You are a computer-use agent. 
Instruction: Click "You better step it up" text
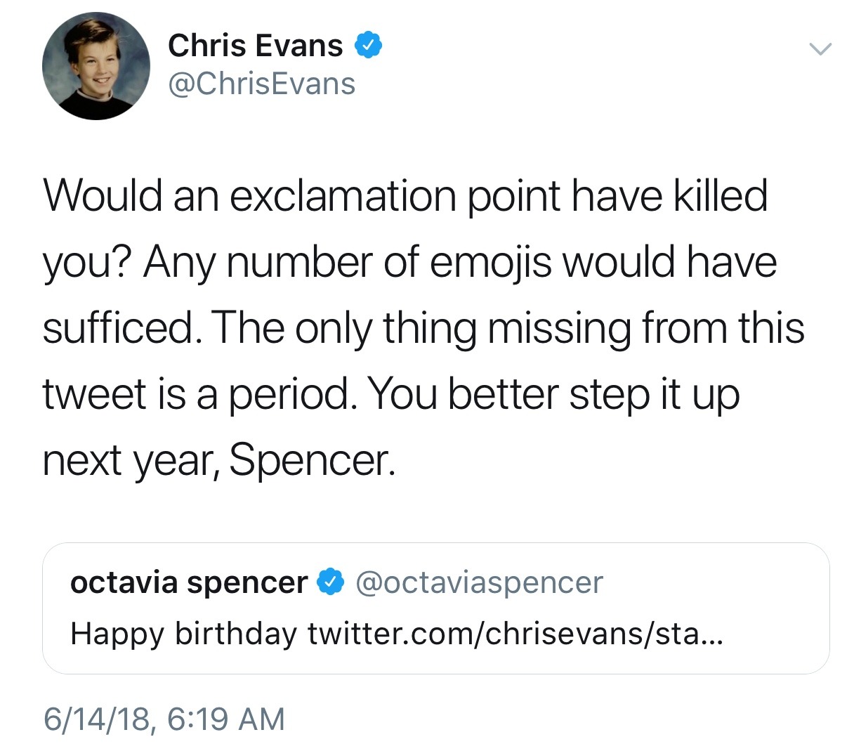pyautogui.click(x=553, y=394)
